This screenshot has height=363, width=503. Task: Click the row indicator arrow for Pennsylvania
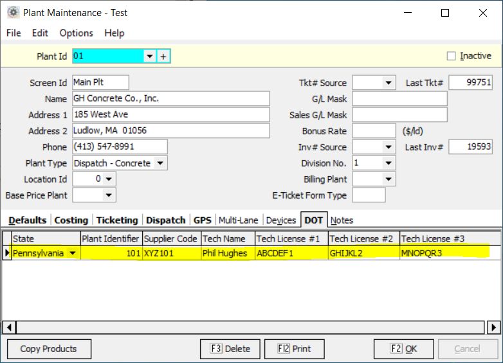(x=7, y=253)
